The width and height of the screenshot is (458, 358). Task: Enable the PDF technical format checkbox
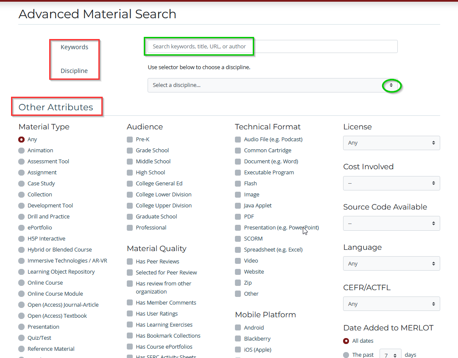tap(238, 217)
